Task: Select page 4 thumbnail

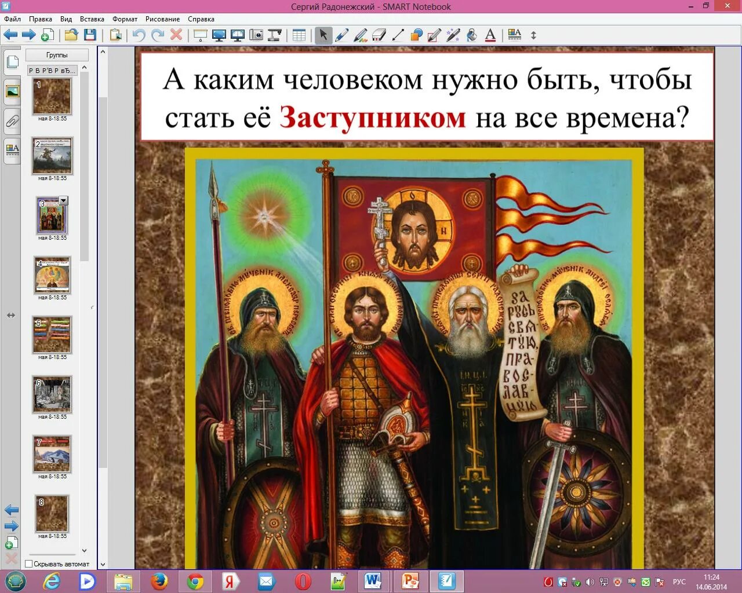Action: pos(52,275)
